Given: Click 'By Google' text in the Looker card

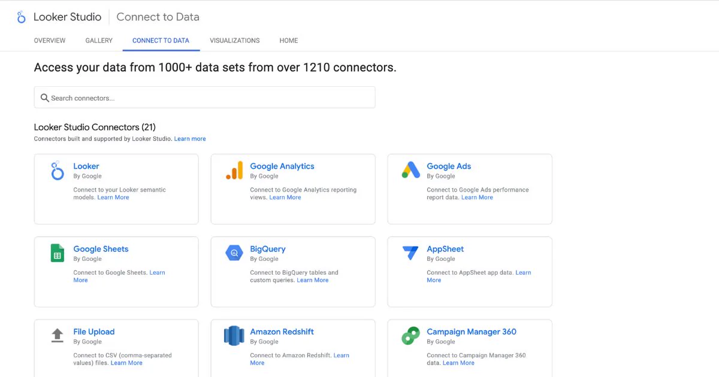Looking at the screenshot, I should click(87, 177).
